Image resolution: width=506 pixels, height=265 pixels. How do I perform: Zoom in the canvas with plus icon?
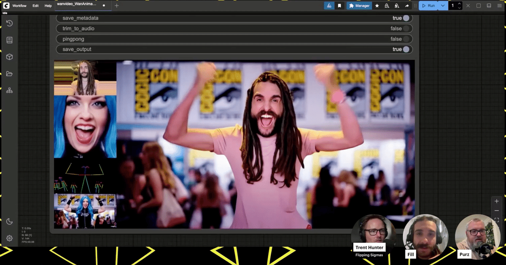[497, 201]
